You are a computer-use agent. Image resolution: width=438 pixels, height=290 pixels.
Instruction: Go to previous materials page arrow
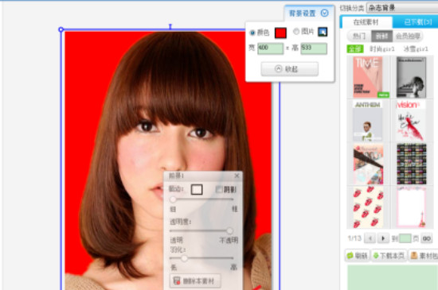pyautogui.click(x=370, y=238)
